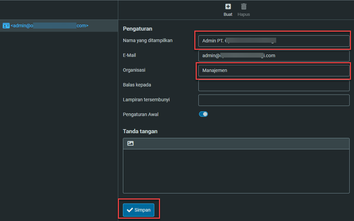Click the "Pengaturan Awal" label text
Screen dimensions: 354x221
click(x=141, y=114)
